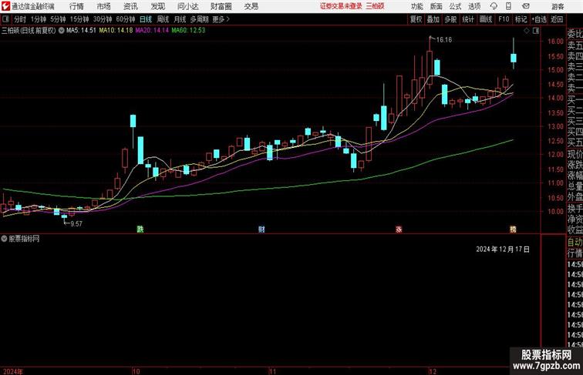Click the 换手 row in side panel
583x375 pixels.
point(575,209)
